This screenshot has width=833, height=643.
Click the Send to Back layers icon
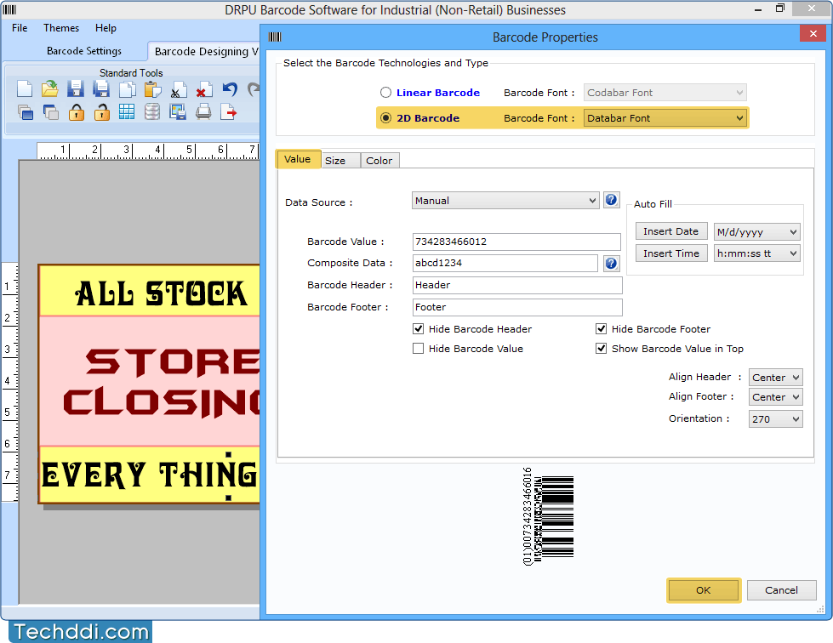click(x=50, y=112)
